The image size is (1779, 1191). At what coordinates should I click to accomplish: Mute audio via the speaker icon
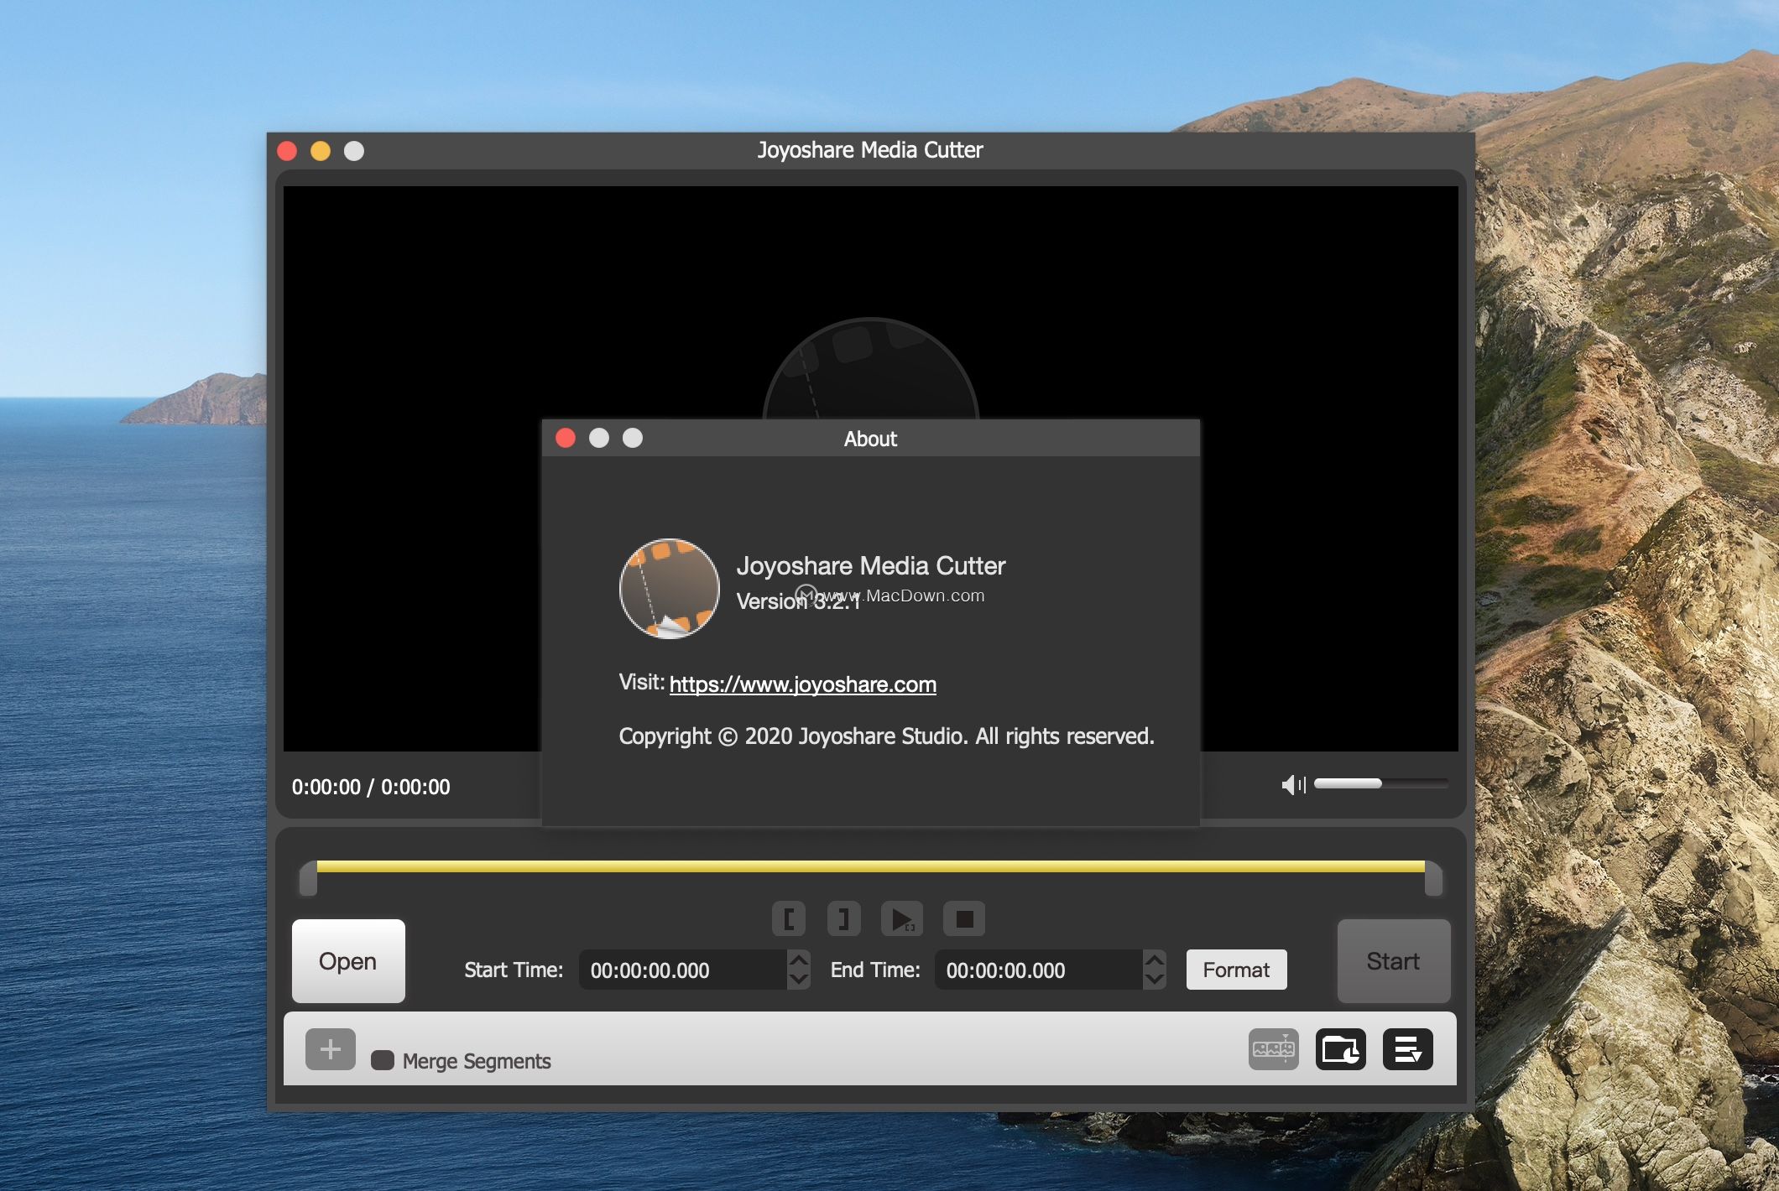coord(1293,784)
